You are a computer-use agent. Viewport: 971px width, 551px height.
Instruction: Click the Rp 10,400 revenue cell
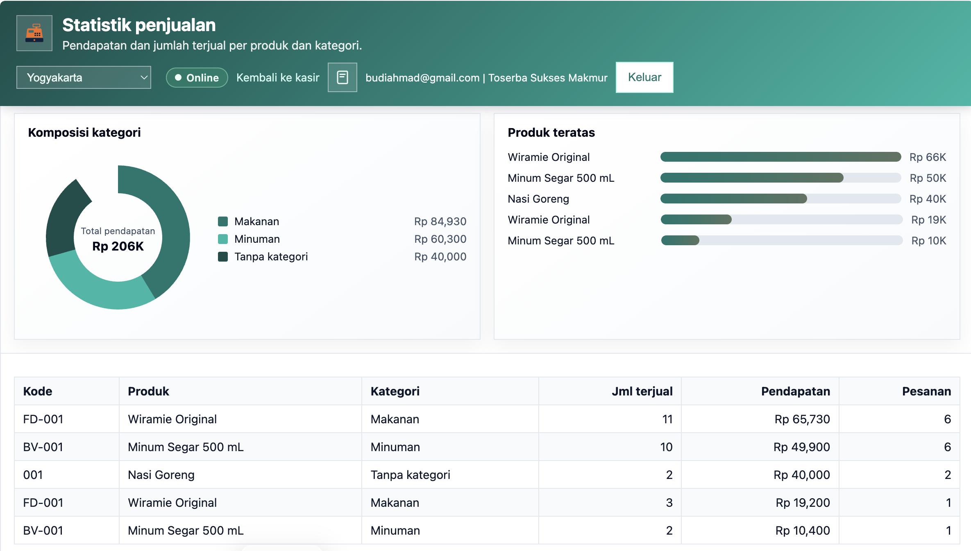pos(760,531)
